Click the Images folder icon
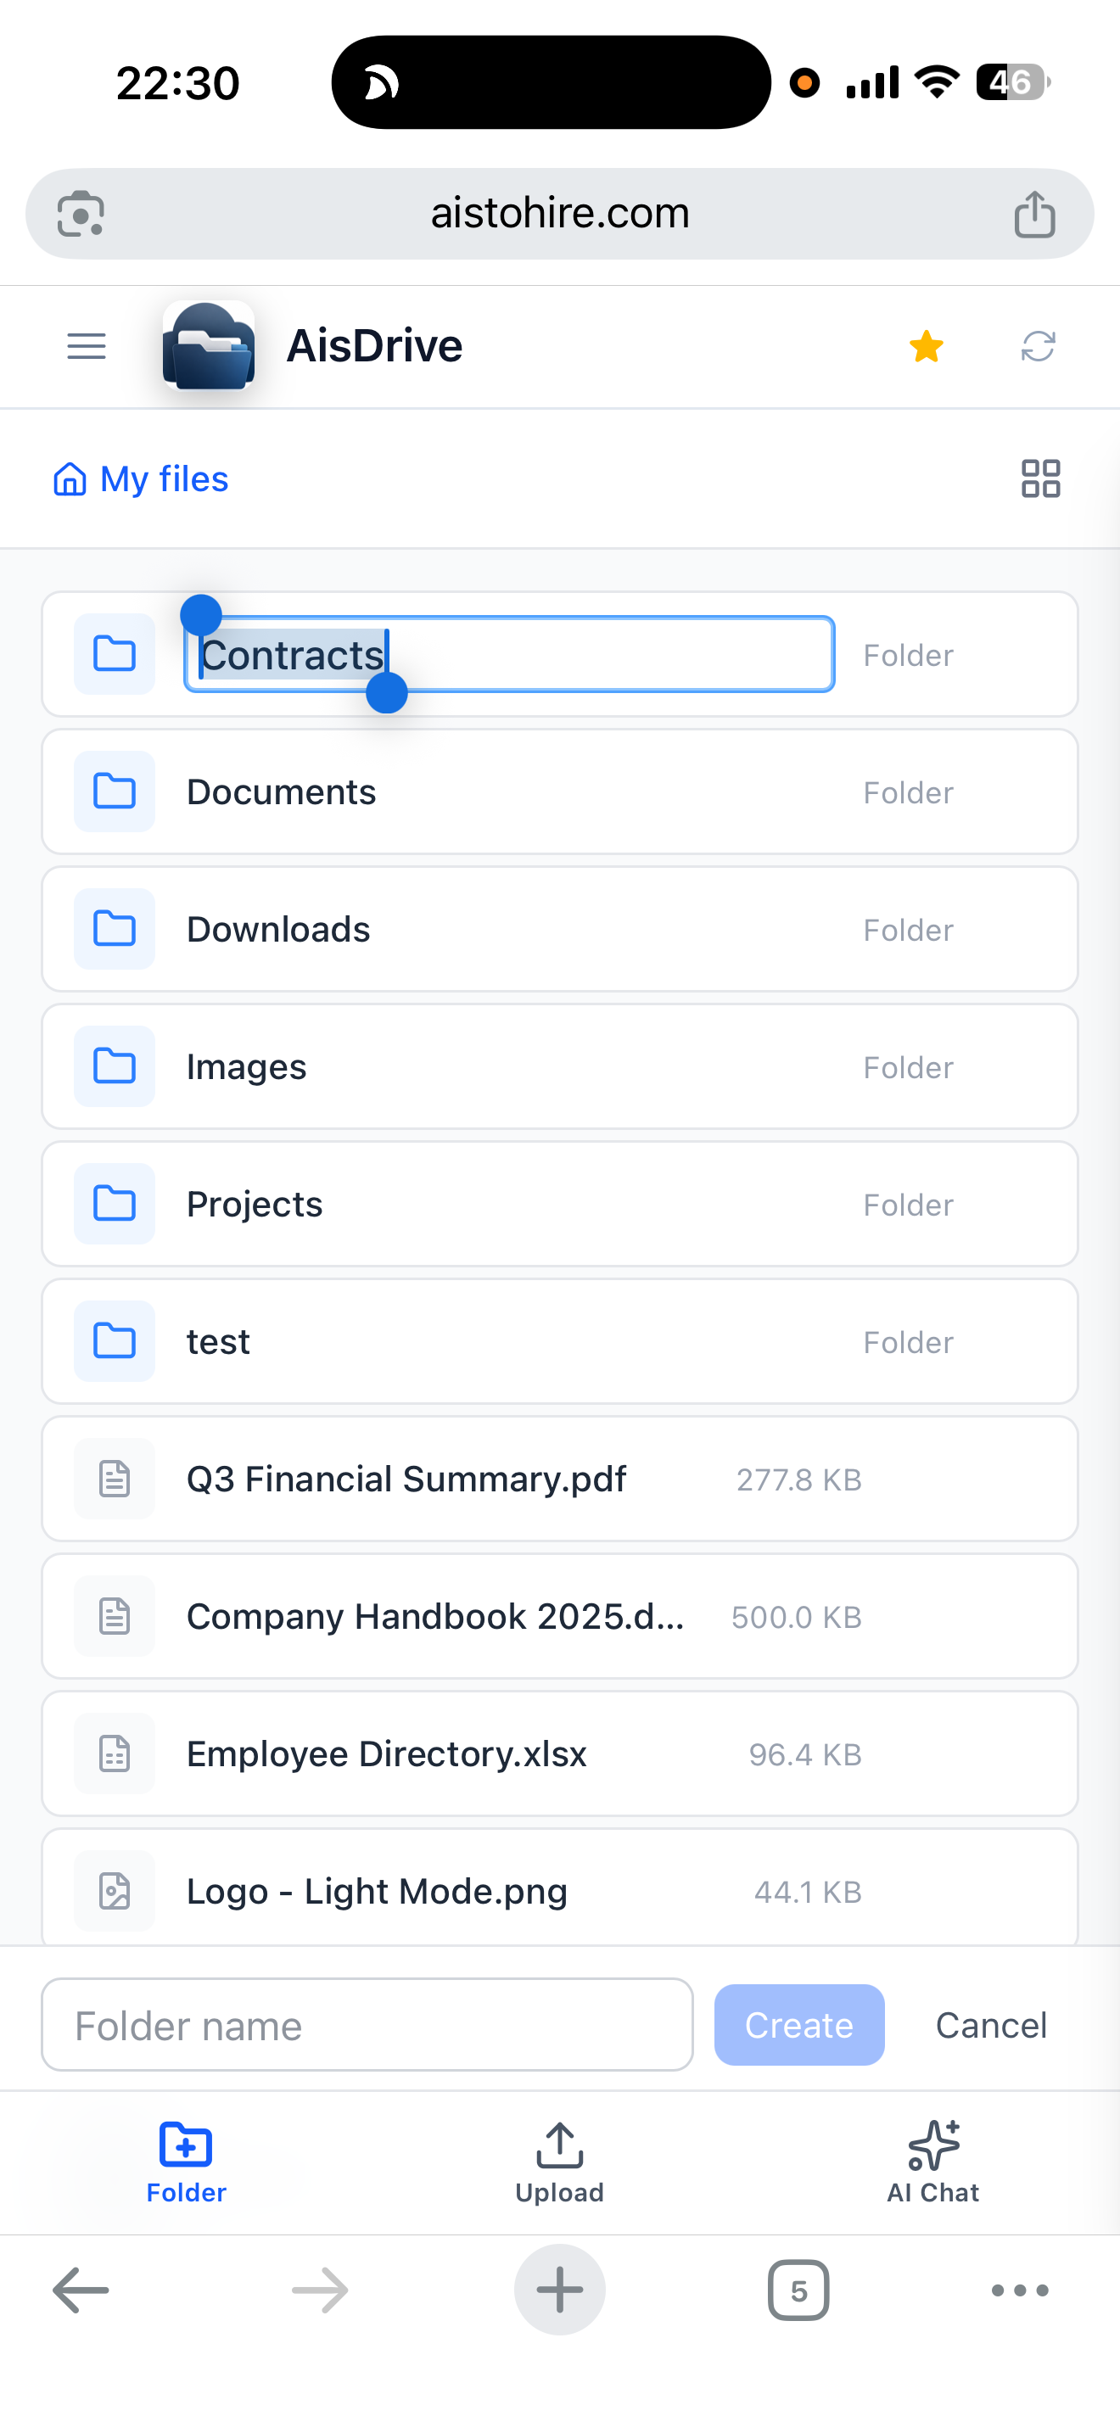The width and height of the screenshot is (1120, 2433). [x=115, y=1066]
